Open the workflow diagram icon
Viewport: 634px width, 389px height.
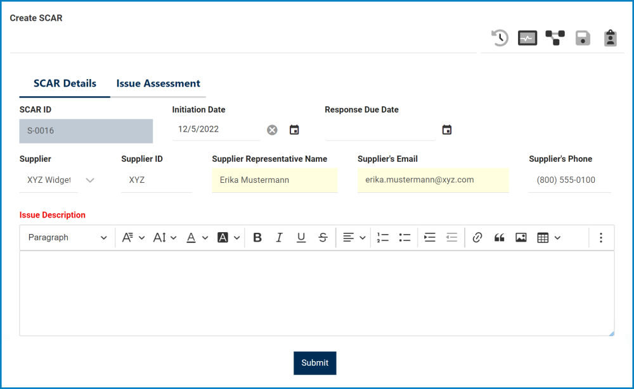click(555, 38)
